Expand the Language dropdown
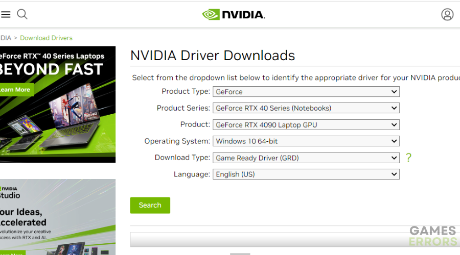The image size is (460, 255). [x=306, y=174]
